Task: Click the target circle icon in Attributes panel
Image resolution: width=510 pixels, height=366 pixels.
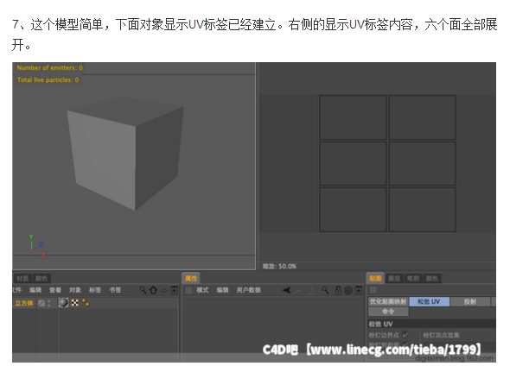Action: pyautogui.click(x=348, y=290)
